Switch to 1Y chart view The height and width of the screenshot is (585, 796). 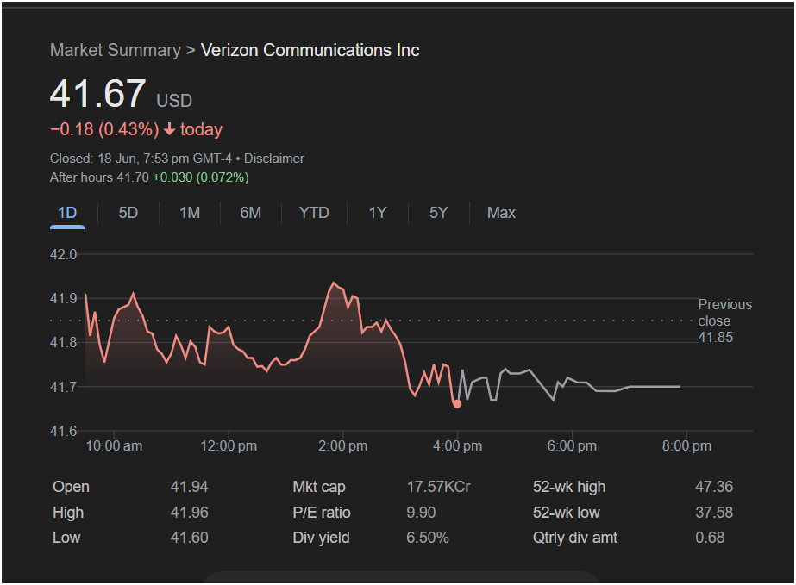point(378,213)
